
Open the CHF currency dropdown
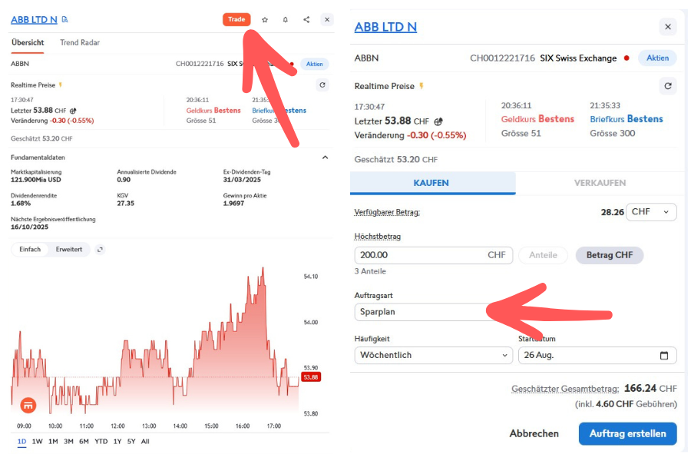[651, 212]
